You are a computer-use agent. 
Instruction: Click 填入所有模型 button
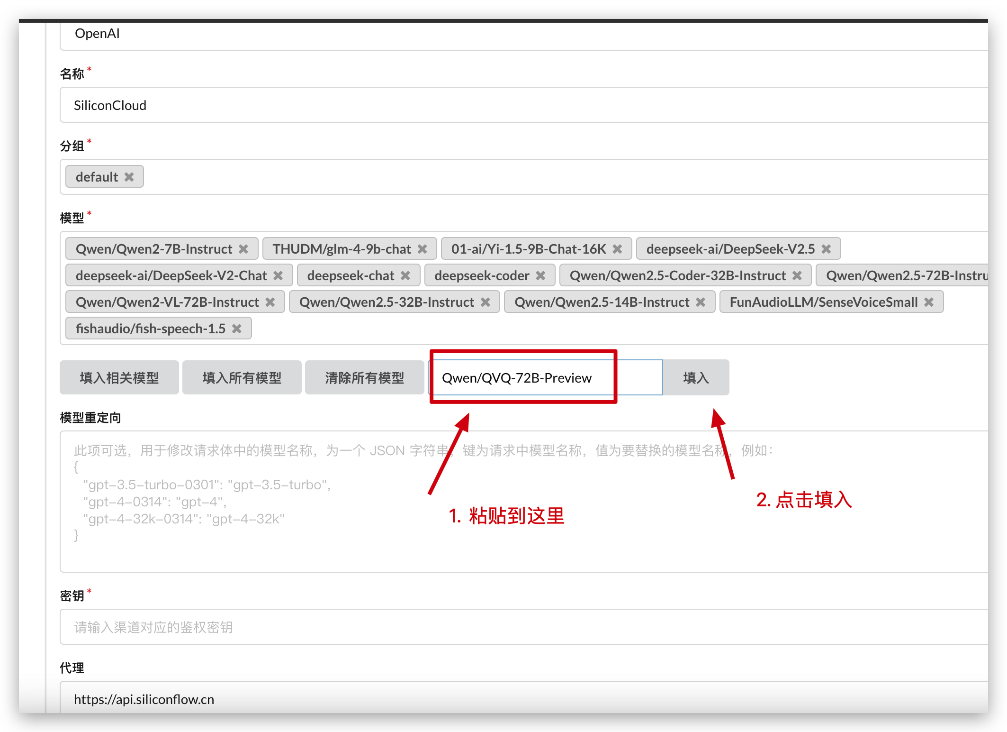pos(242,377)
